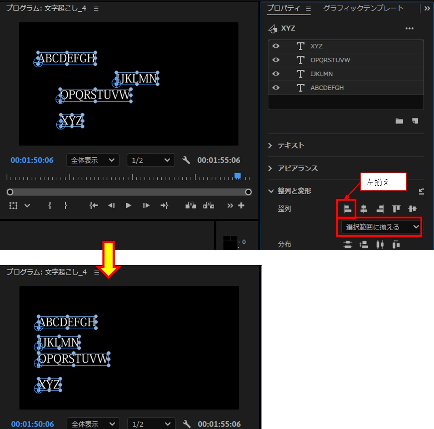
Task: Click the Align Horizontal Center icon
Action: (364, 209)
